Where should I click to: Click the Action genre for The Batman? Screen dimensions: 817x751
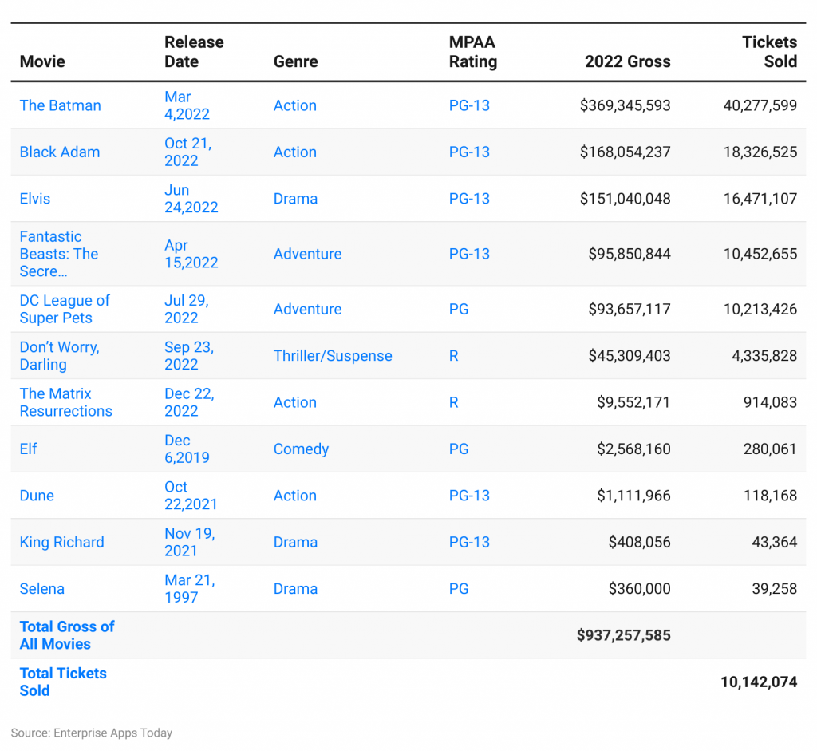point(294,105)
